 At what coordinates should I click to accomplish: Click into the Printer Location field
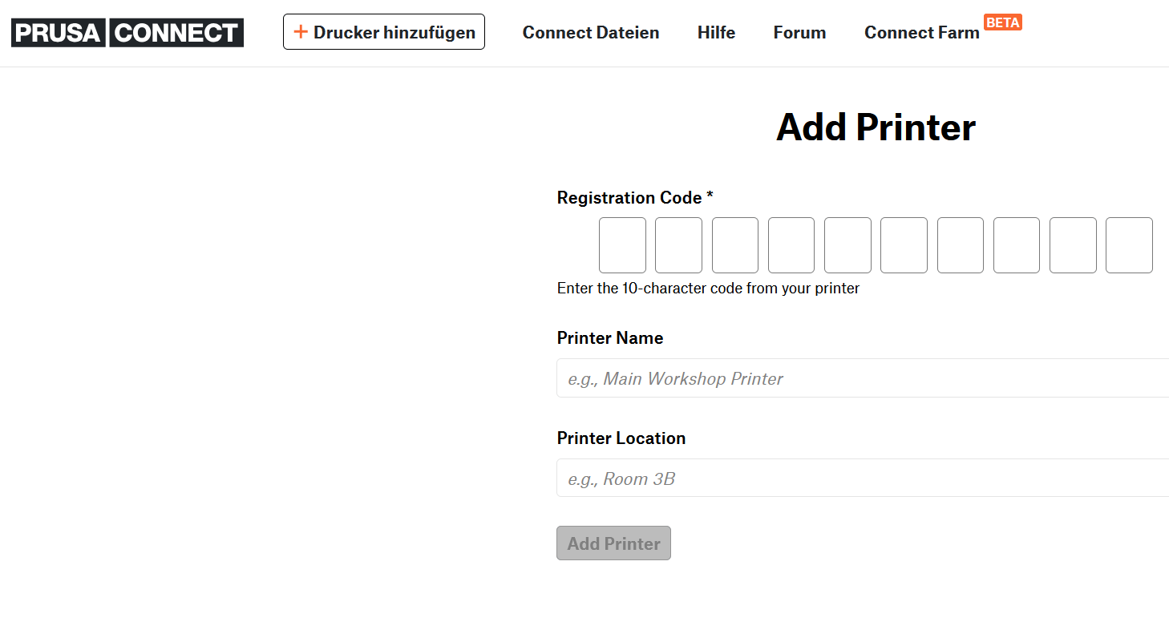tap(863, 478)
